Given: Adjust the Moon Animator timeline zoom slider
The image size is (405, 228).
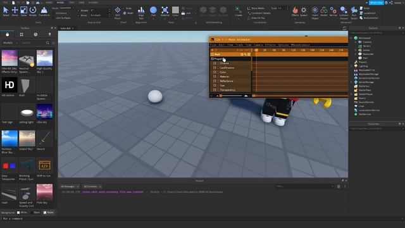Looking at the screenshot, I should 231,96.
